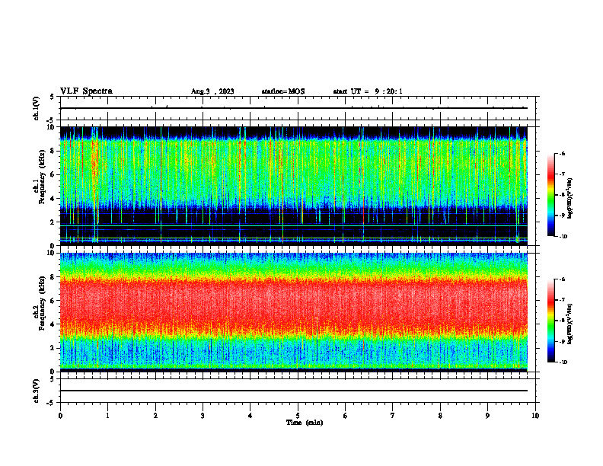The height and width of the screenshot is (466, 603).
Task: Click the ch.1 spectrogram color scale bar
Action: coord(550,195)
